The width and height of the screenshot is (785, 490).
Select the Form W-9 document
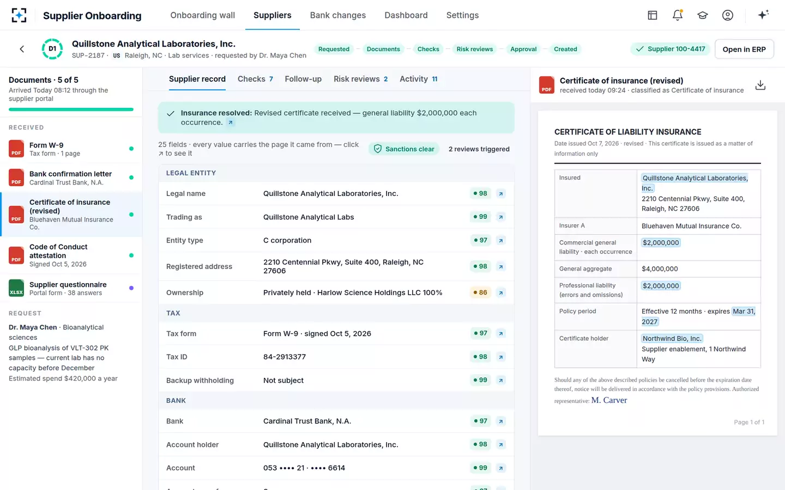(x=71, y=149)
